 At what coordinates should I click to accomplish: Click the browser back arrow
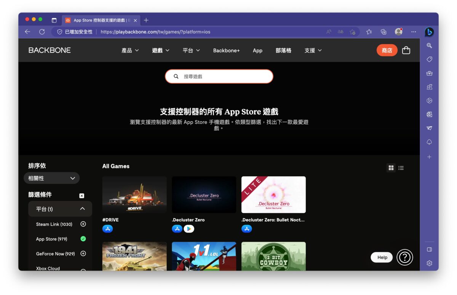(x=27, y=32)
